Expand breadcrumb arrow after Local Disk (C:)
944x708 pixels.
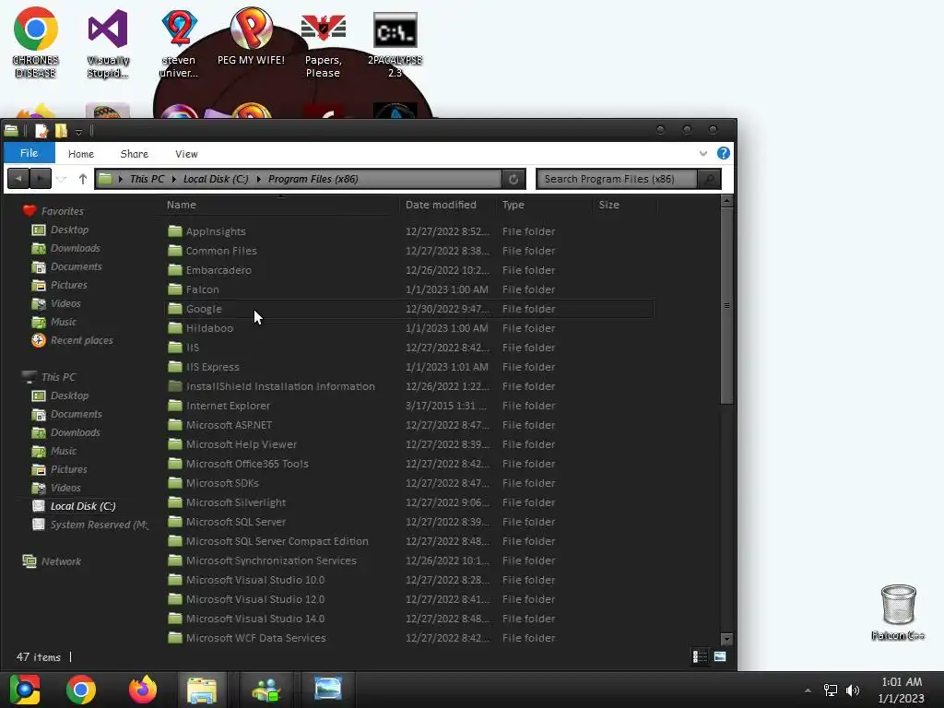pyautogui.click(x=259, y=179)
